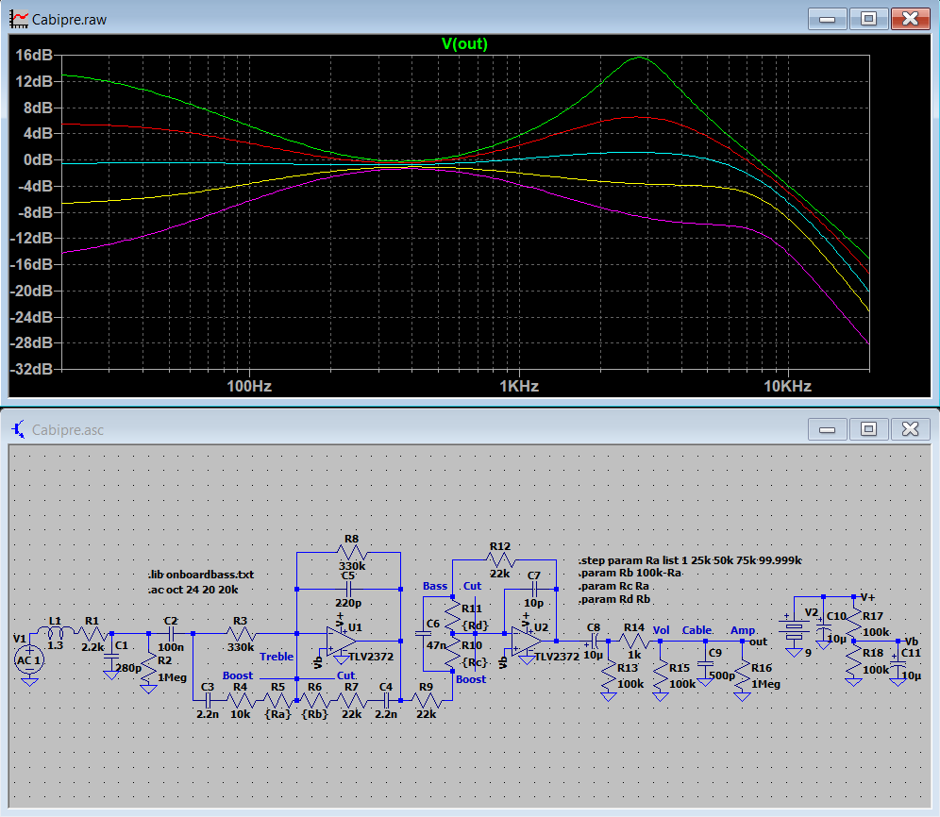Click the .param Rd Rb directive
This screenshot has width=940, height=817.
click(614, 599)
